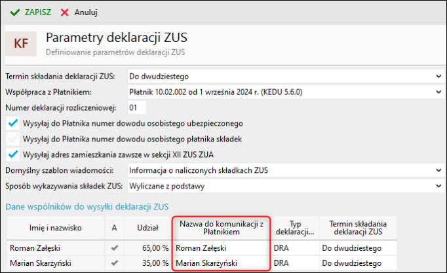This screenshot has height=273, width=447.
Task: Click the checkmark in Roman Załęski's A column
Action: [115, 249]
